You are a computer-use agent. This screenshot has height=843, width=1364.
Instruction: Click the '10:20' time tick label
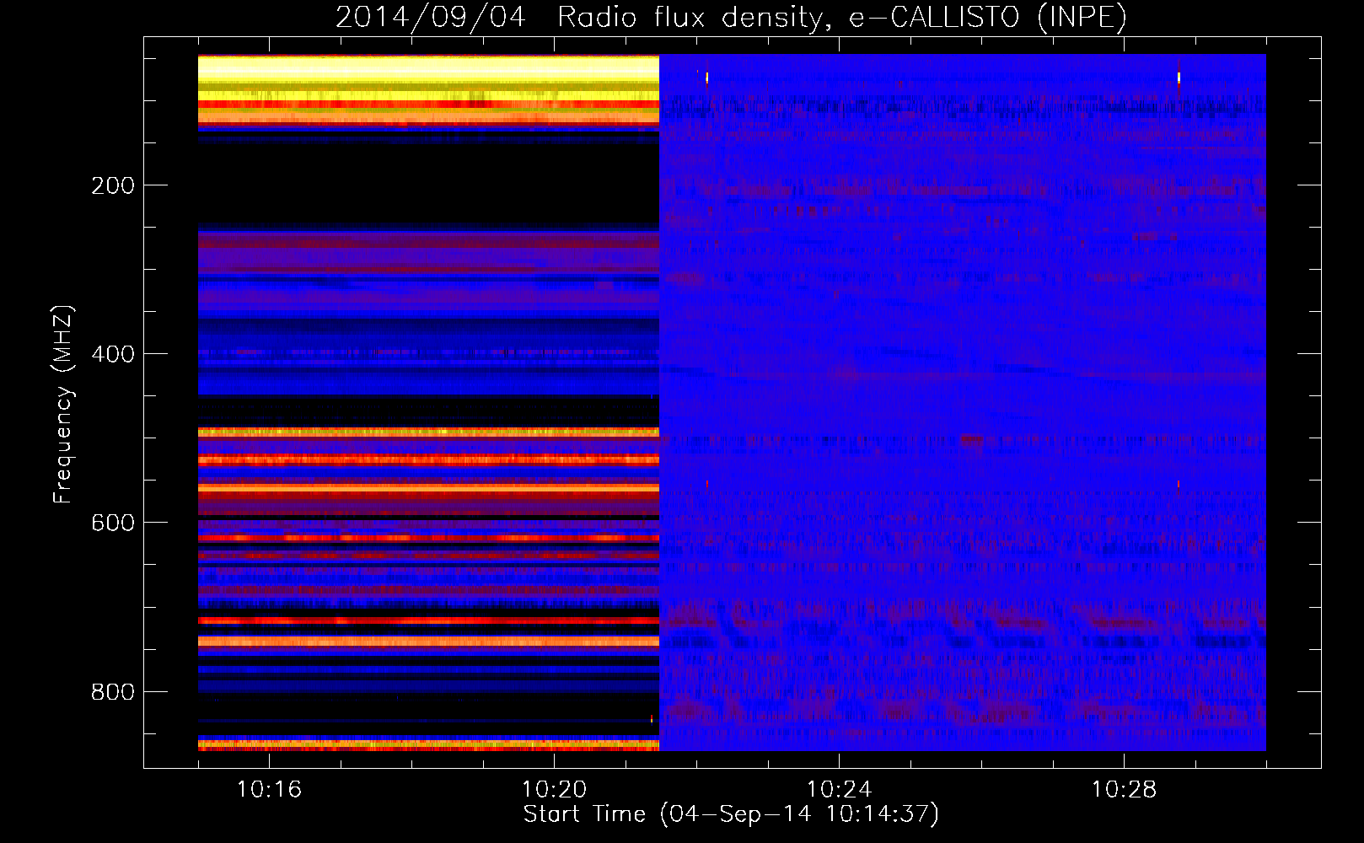[x=554, y=789]
